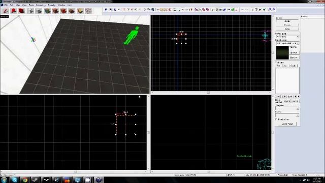Open the Tools menu

pyautogui.click(x=31, y=5)
